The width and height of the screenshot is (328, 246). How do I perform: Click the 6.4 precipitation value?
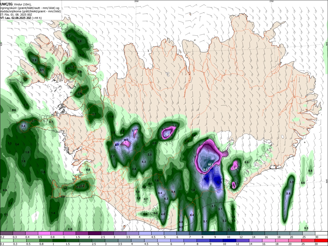click(x=192, y=215)
